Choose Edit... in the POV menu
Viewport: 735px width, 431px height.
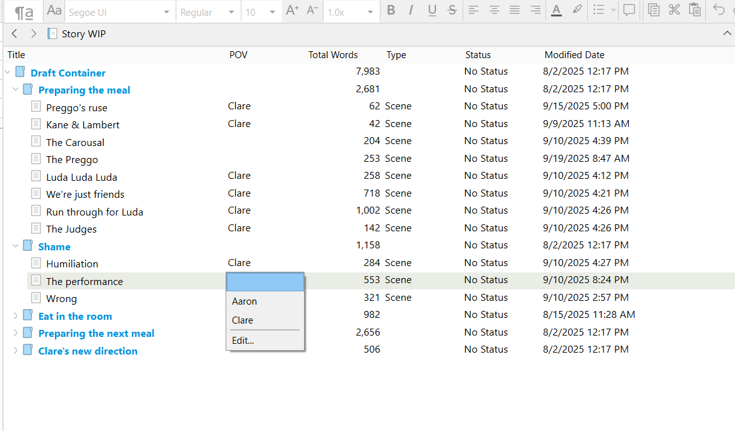click(x=243, y=341)
